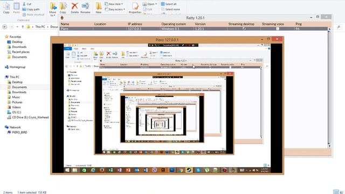The width and height of the screenshot is (345, 194).
Task: Open the recent locations dropdown arrow
Action: pos(17,27)
